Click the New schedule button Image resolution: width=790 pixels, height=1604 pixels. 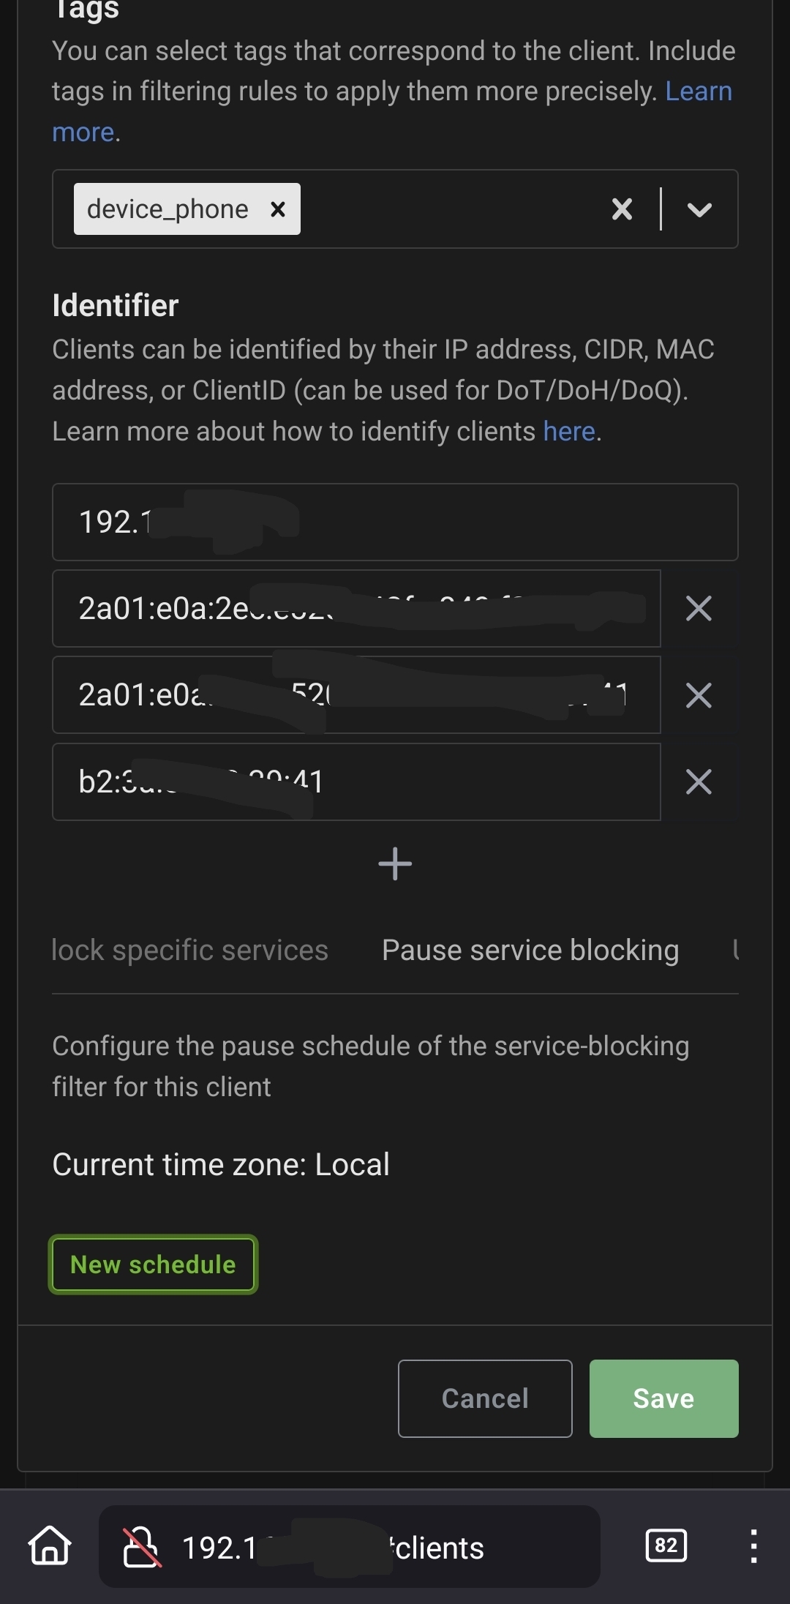tap(153, 1264)
